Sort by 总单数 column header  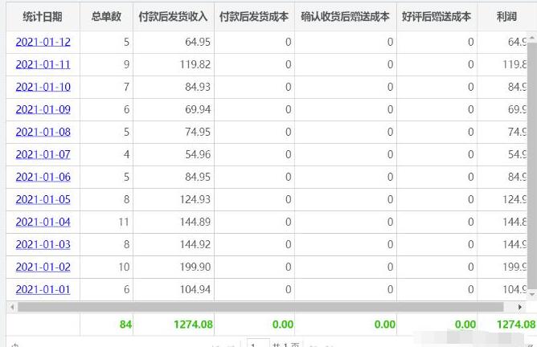click(x=106, y=16)
